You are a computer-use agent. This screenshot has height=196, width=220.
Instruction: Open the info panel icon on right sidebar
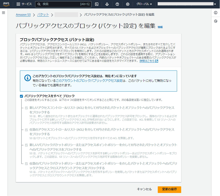point(216,13)
